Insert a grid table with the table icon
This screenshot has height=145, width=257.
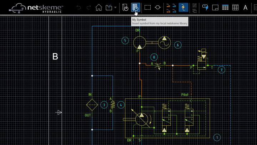click(235, 8)
